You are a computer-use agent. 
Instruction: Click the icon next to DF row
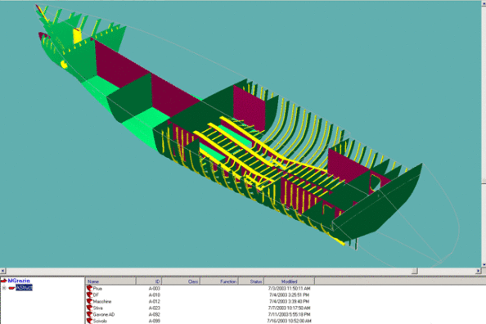[89, 295]
